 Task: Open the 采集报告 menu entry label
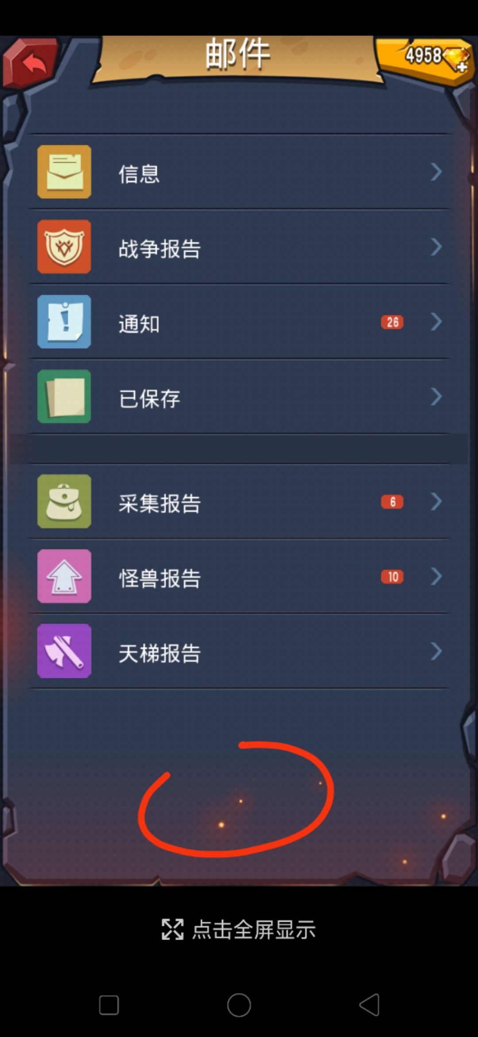[160, 503]
